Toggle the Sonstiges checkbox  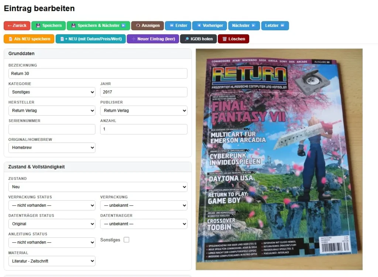coord(126,240)
